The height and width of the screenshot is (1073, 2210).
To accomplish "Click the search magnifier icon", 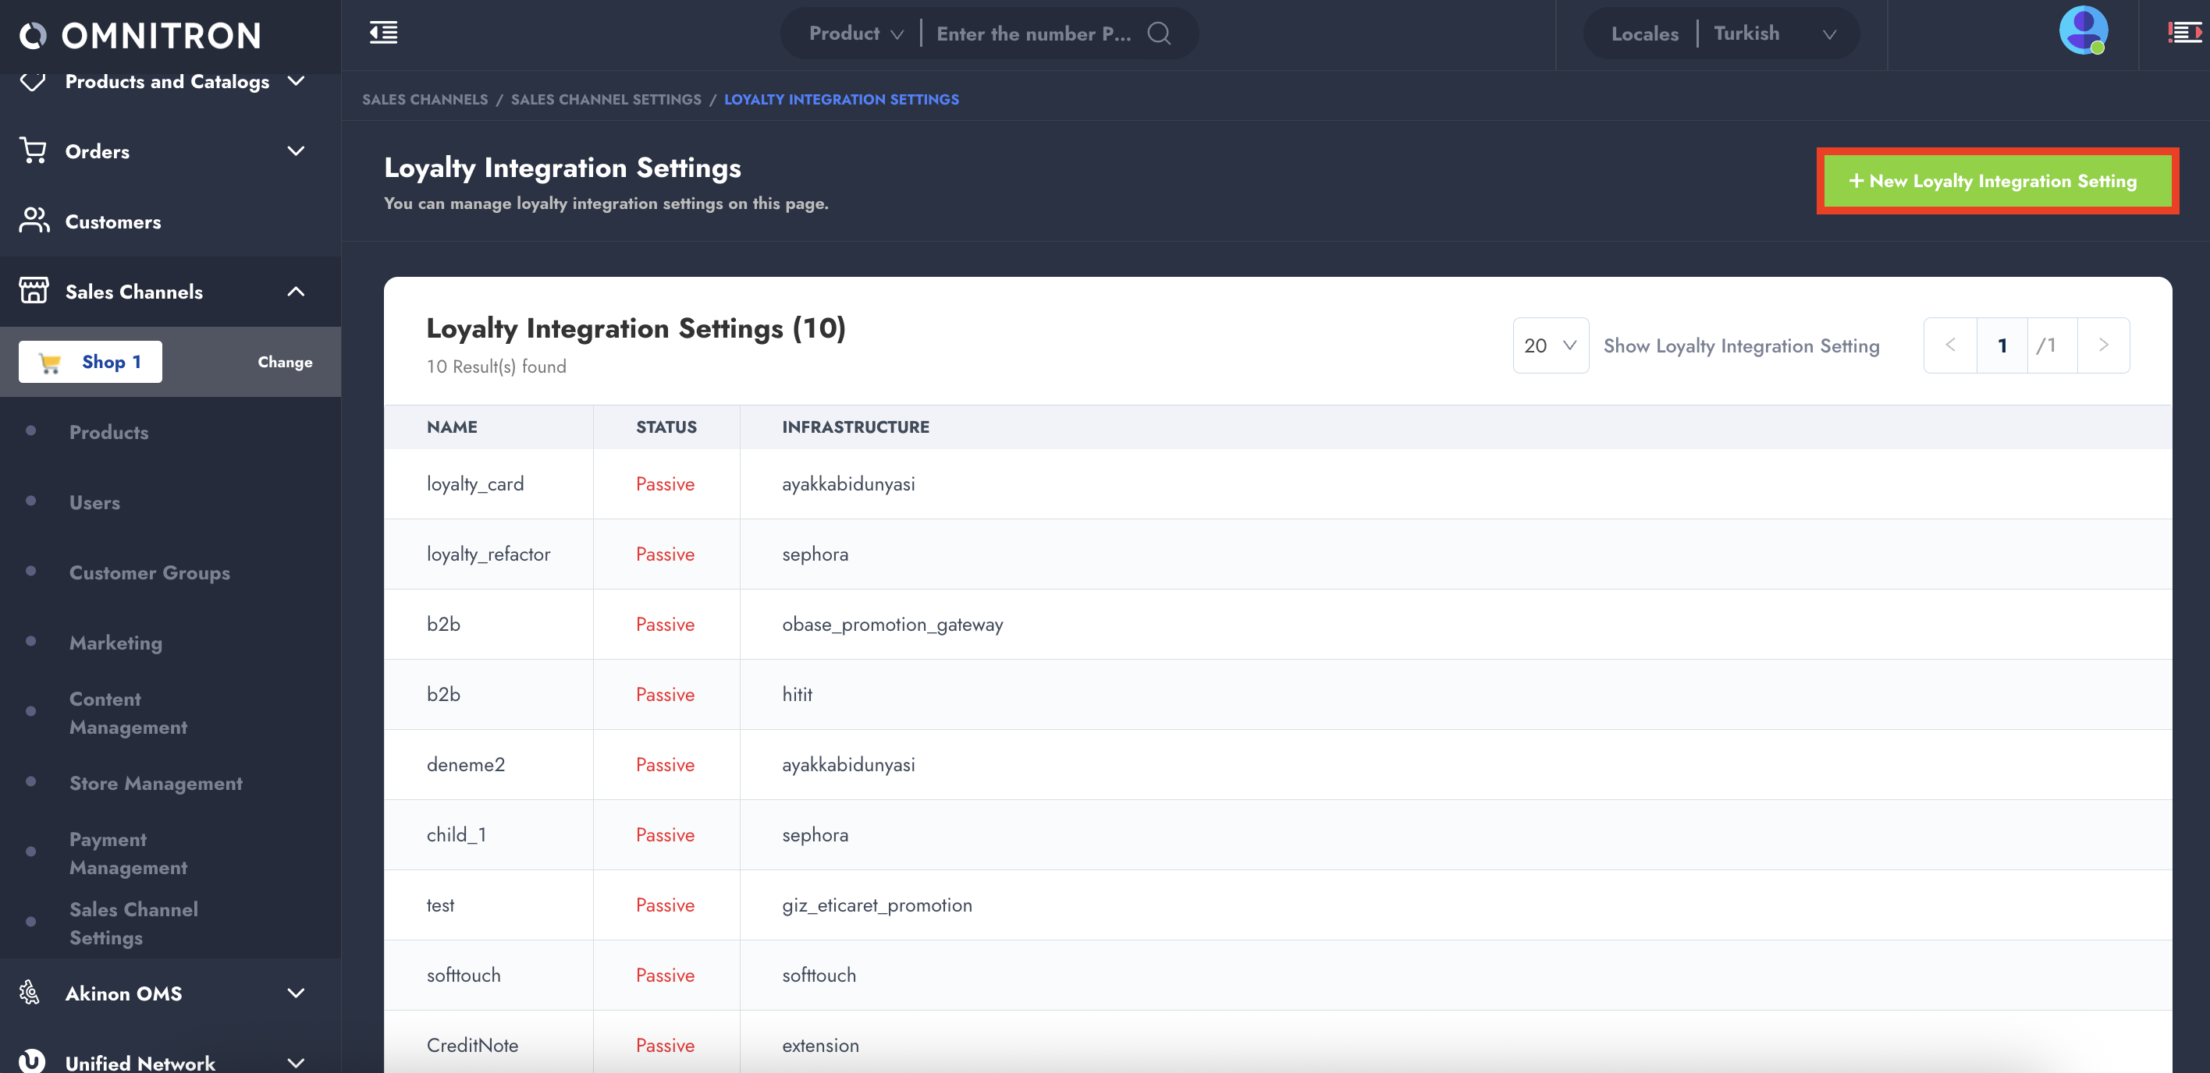I will [x=1158, y=34].
